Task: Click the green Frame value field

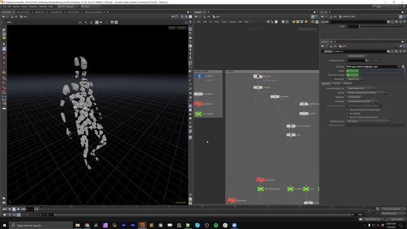Action: point(352,71)
